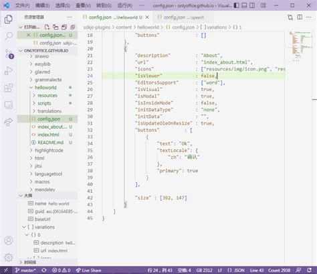
Task: Click the minimap code overview
Action: (x=300, y=46)
